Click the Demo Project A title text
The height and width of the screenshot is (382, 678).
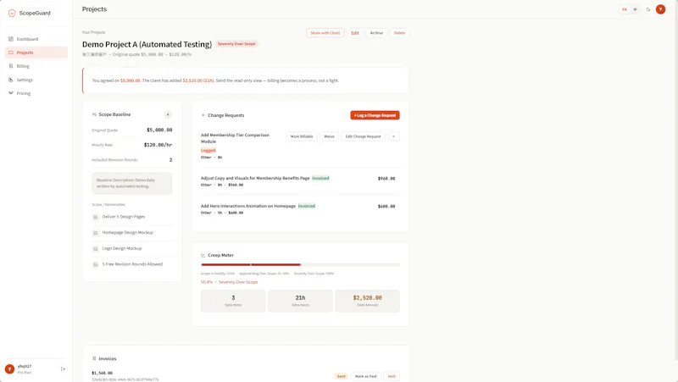(x=147, y=44)
